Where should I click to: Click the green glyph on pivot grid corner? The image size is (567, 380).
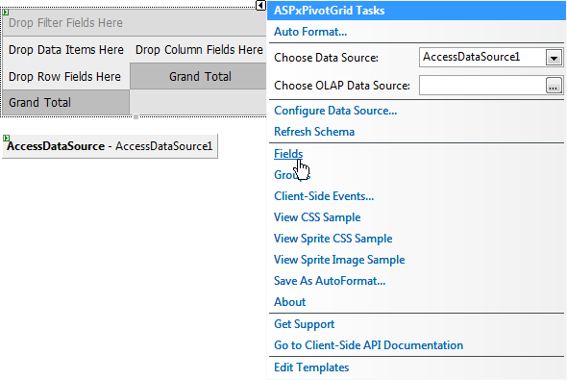(x=6, y=13)
